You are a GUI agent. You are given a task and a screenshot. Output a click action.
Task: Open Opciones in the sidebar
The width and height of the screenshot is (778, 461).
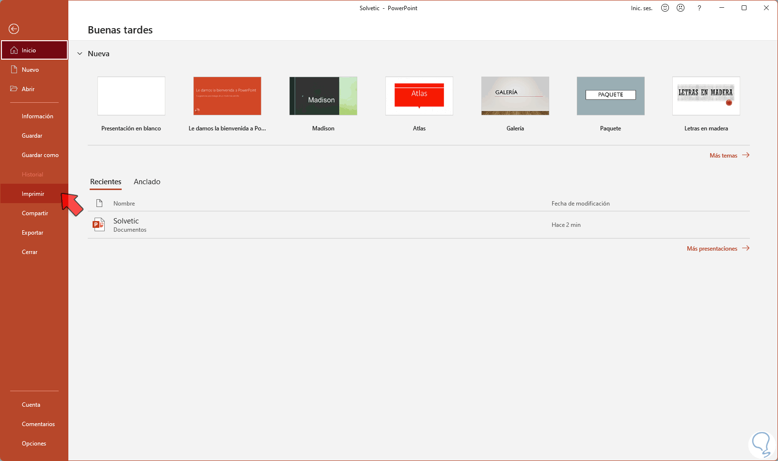coord(34,444)
